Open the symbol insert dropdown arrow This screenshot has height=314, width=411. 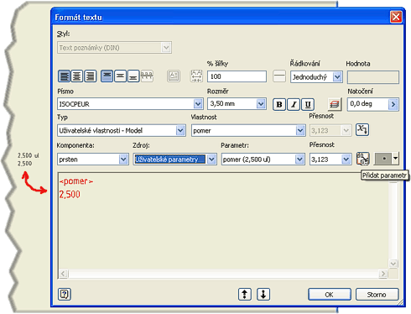[x=395, y=159]
